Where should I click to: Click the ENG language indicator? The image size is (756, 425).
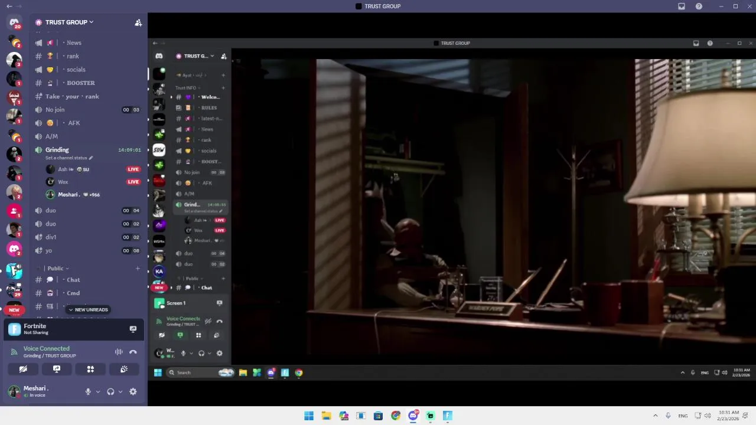(683, 416)
